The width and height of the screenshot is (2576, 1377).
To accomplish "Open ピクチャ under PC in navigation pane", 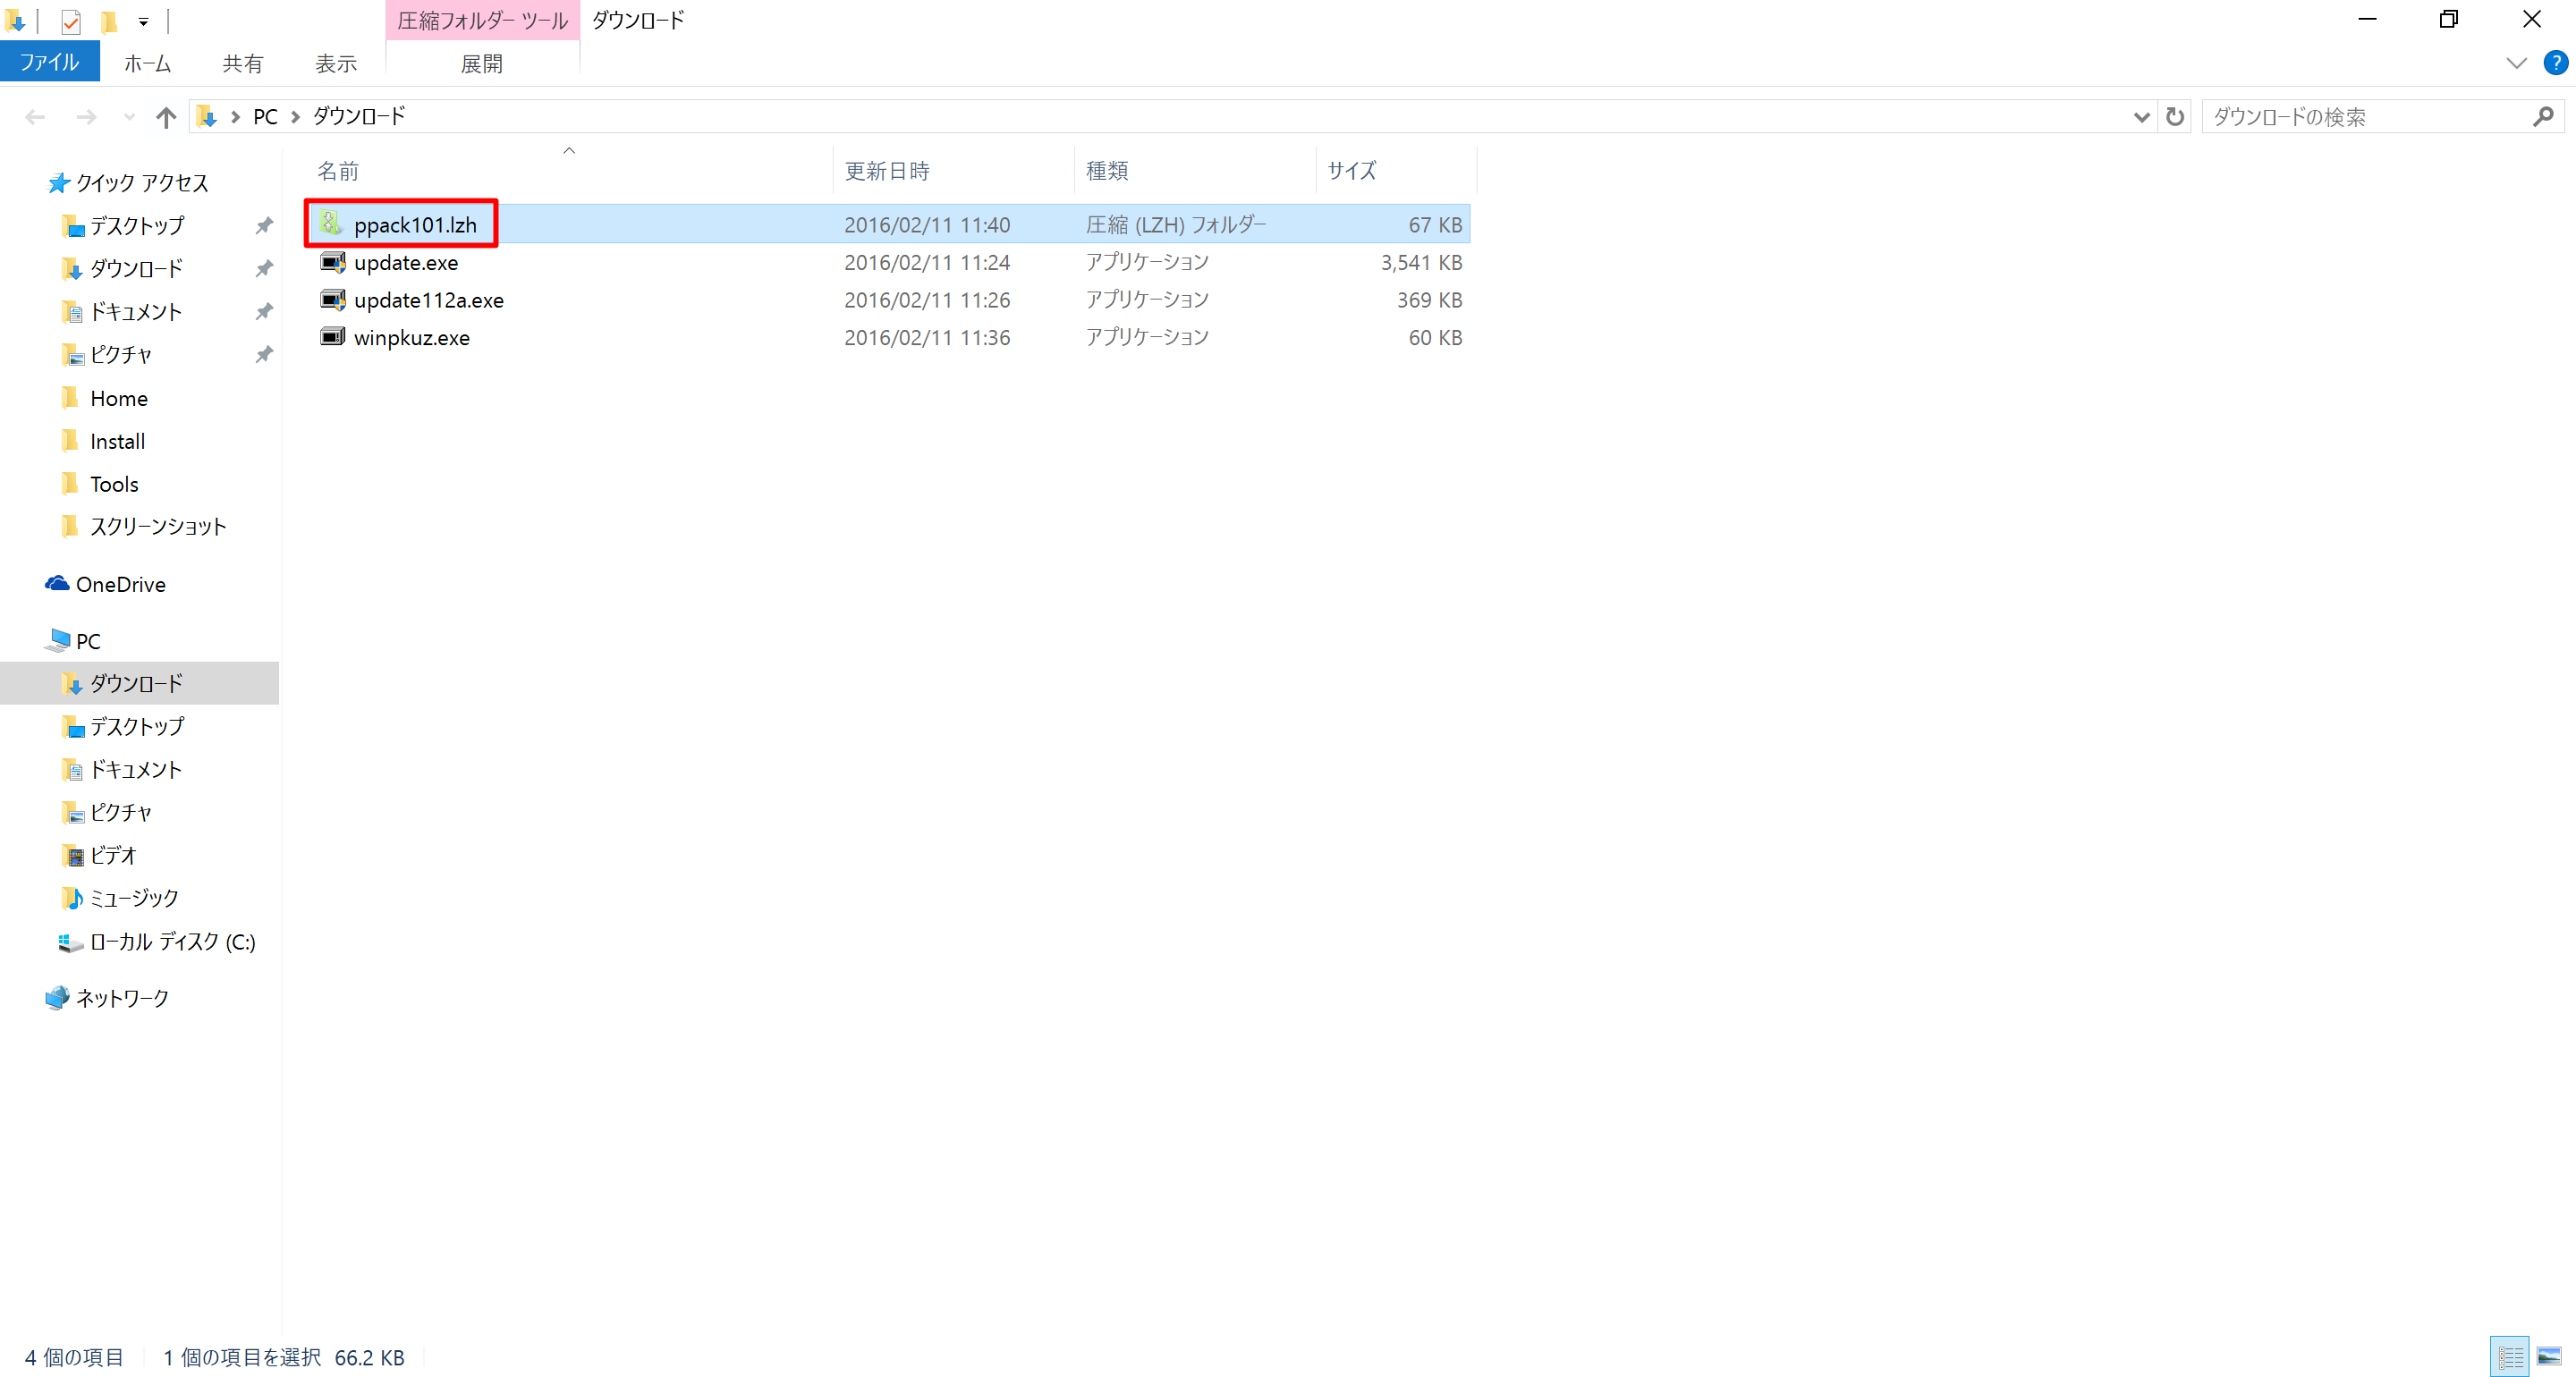I will [x=120, y=812].
